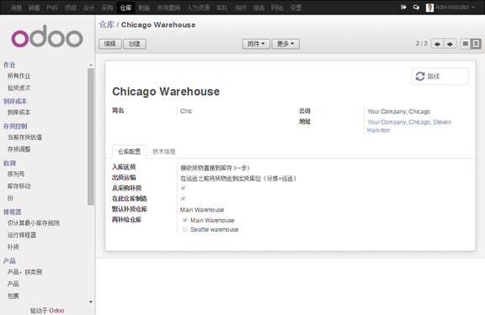Switch to form view icon
The width and height of the screenshot is (485, 315).
[476, 44]
